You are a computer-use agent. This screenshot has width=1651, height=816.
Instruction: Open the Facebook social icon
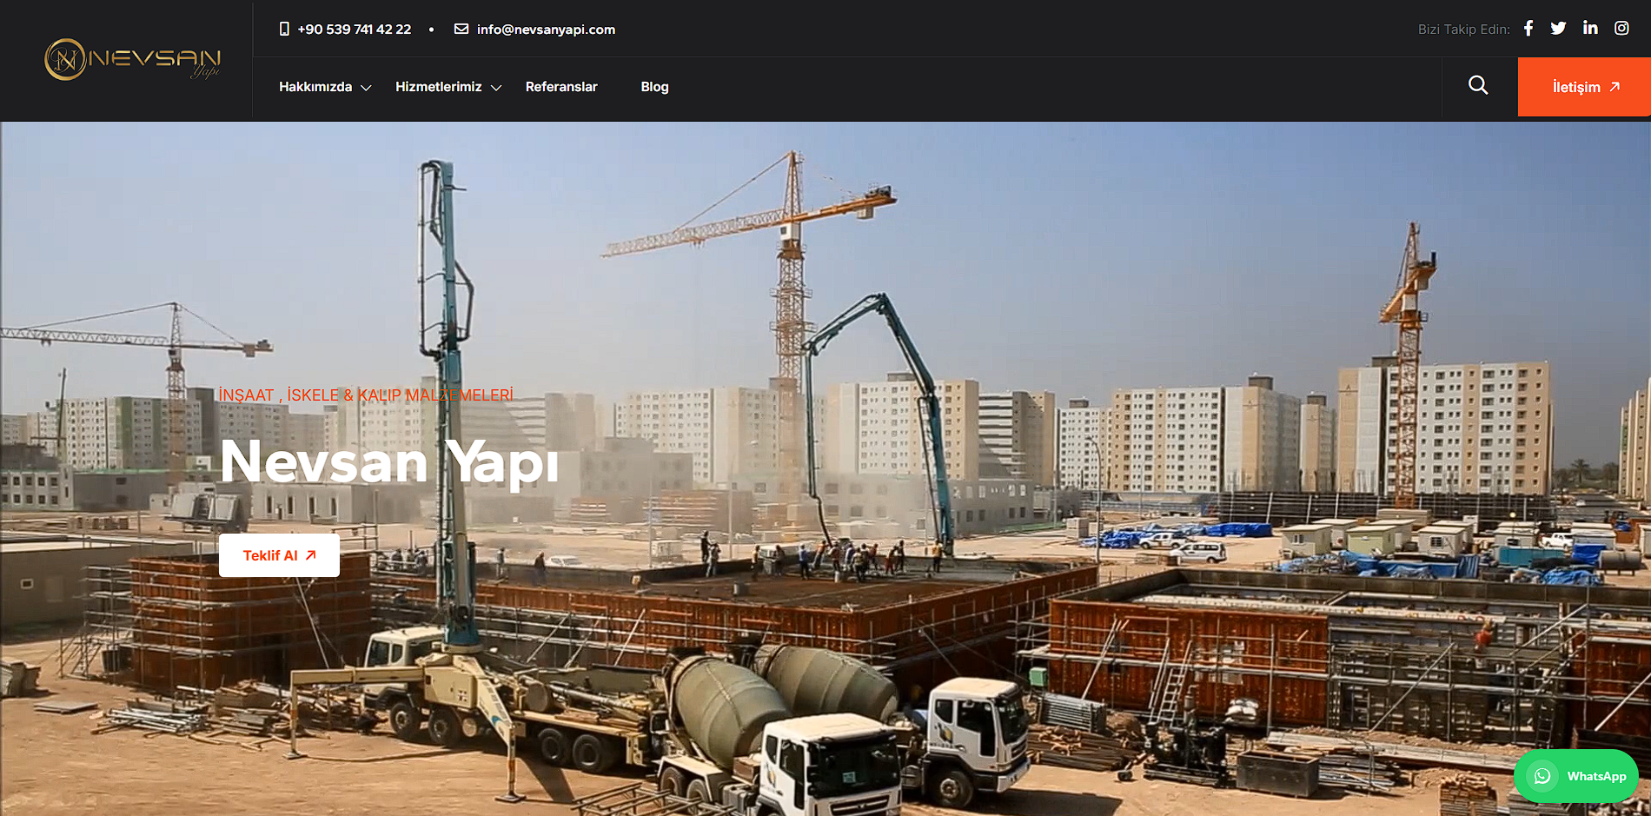coord(1528,29)
